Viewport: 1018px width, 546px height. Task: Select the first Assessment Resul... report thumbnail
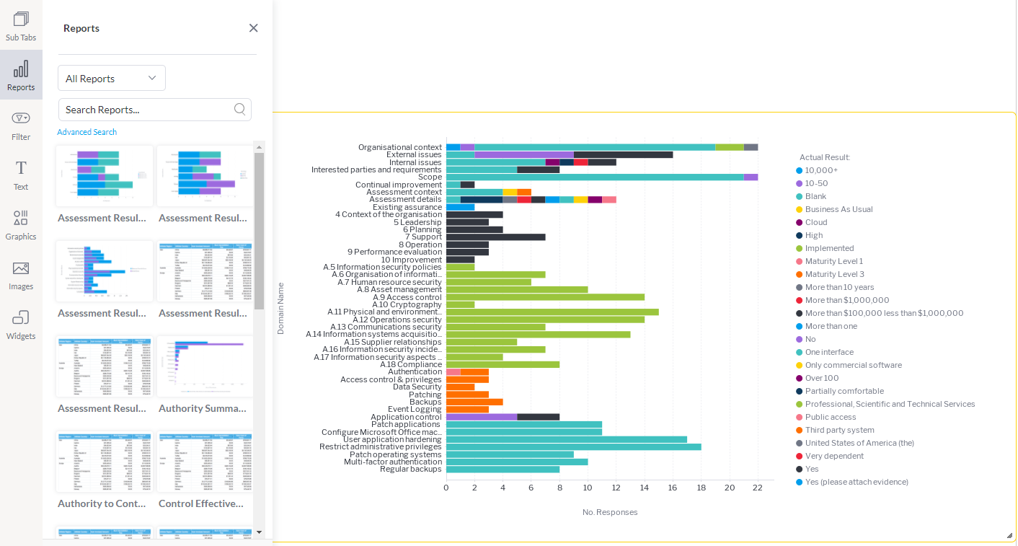click(x=105, y=176)
